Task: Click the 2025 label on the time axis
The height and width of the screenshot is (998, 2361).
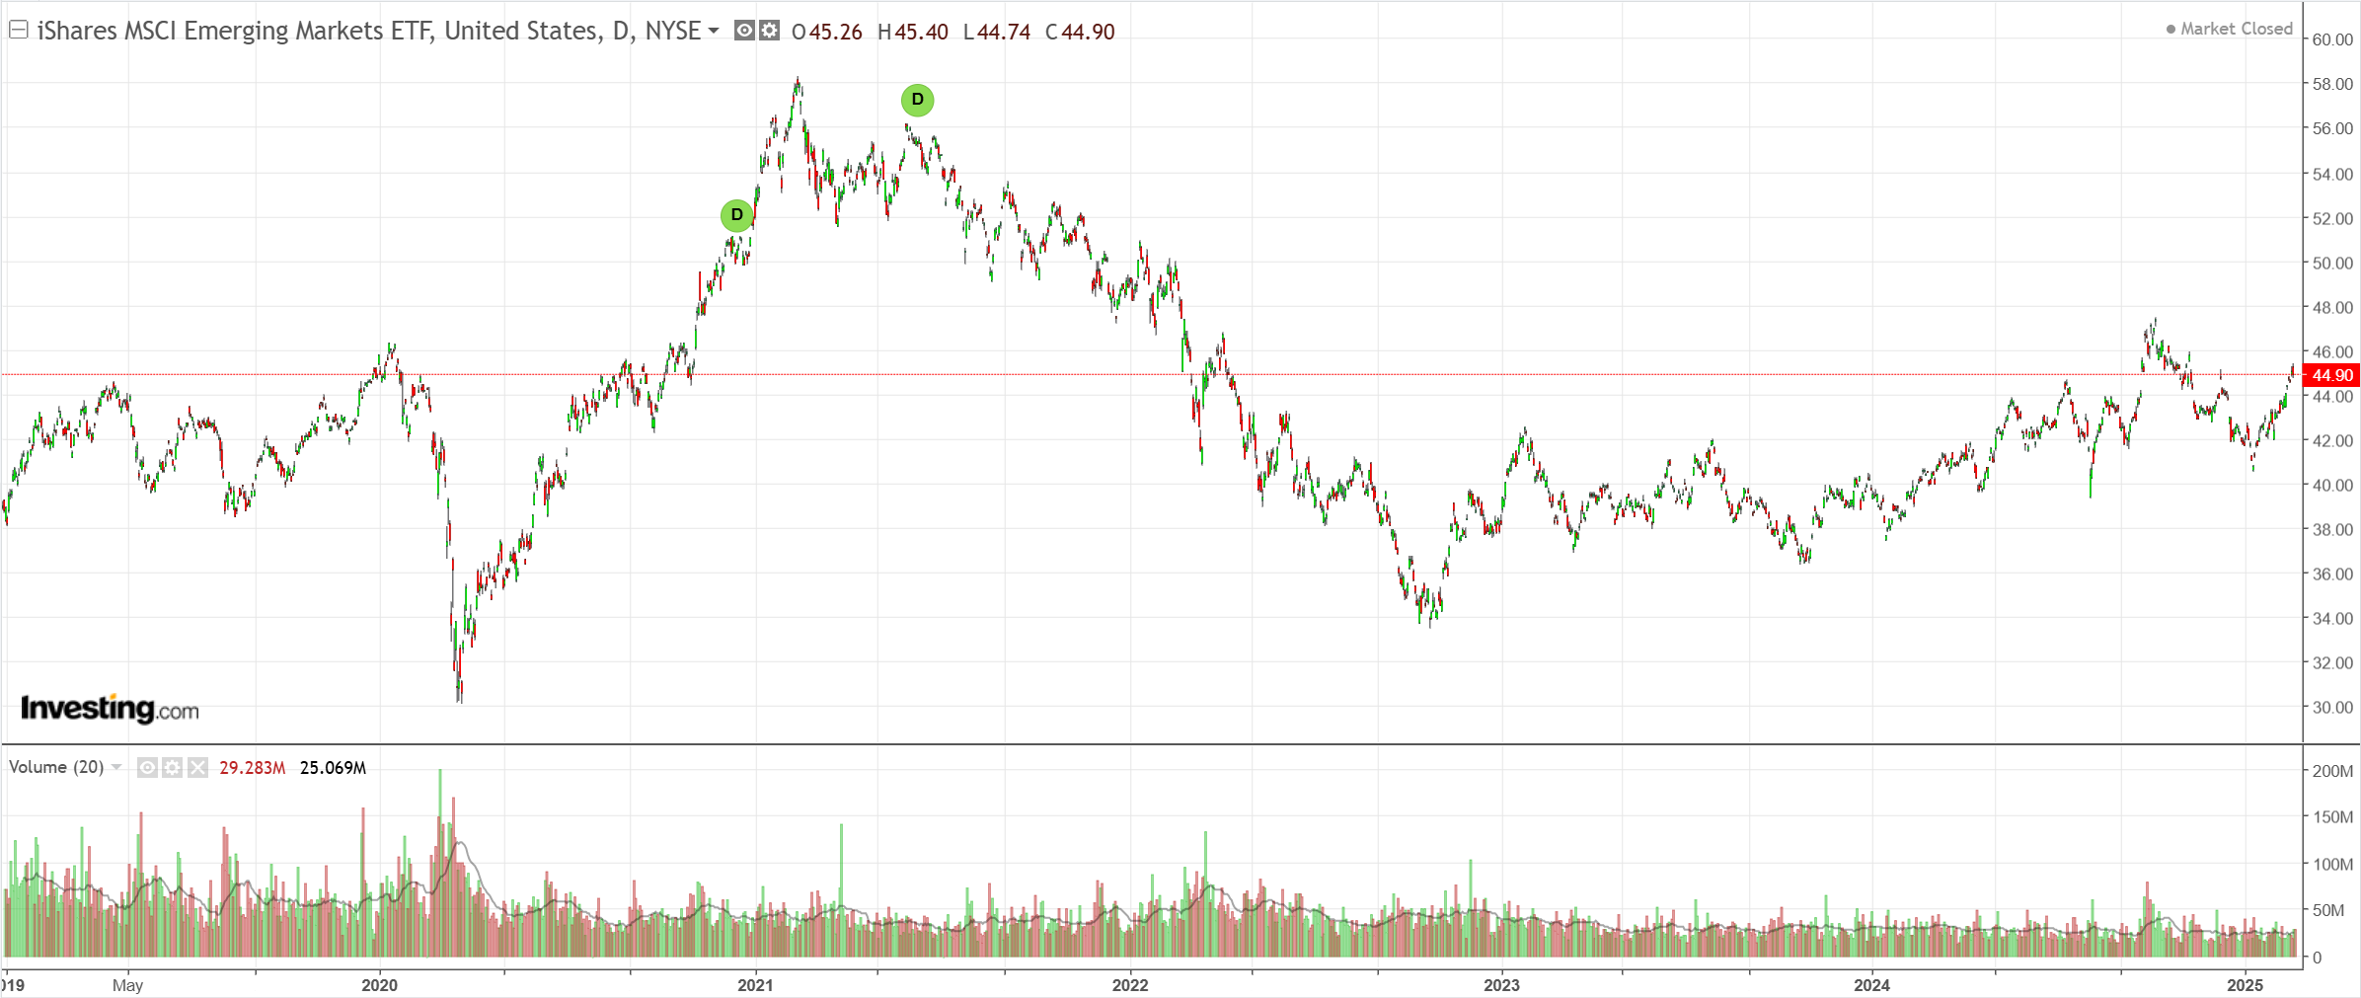Action: click(x=2245, y=985)
